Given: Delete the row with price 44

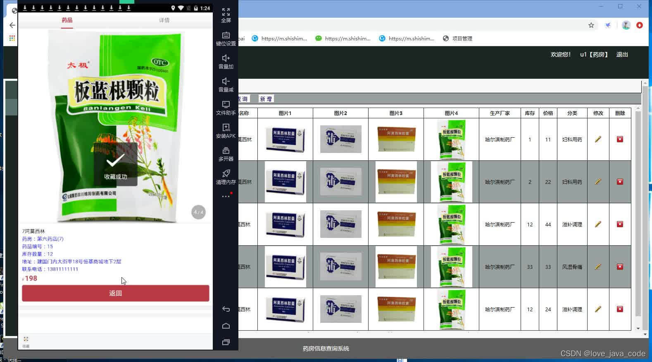Looking at the screenshot, I should (620, 224).
